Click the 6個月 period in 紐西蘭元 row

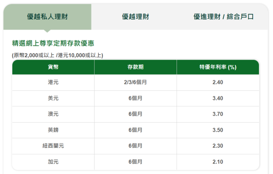136,146
